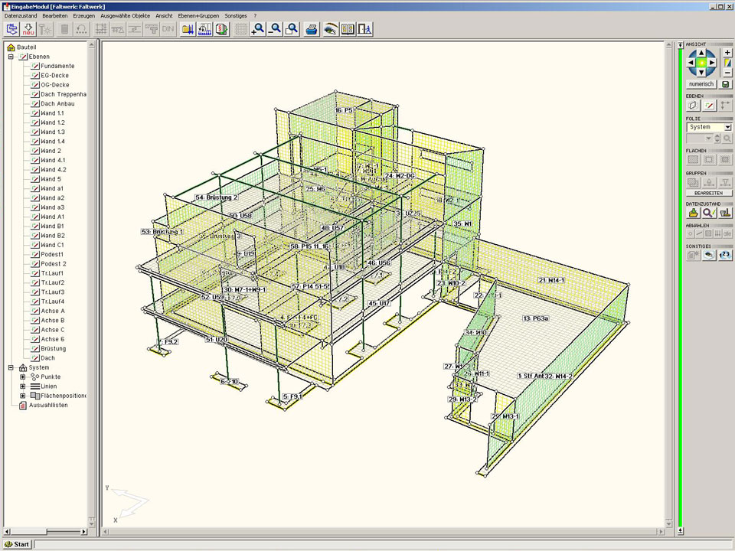Image resolution: width=735 pixels, height=551 pixels.
Task: Collapse the Ebenen tree node
Action: pos(11,57)
